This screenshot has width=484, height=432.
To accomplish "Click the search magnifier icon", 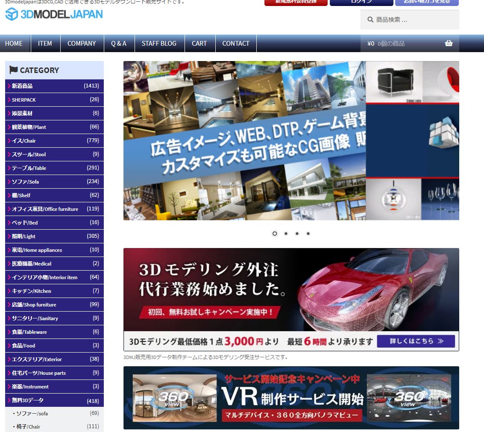I will pyautogui.click(x=370, y=20).
